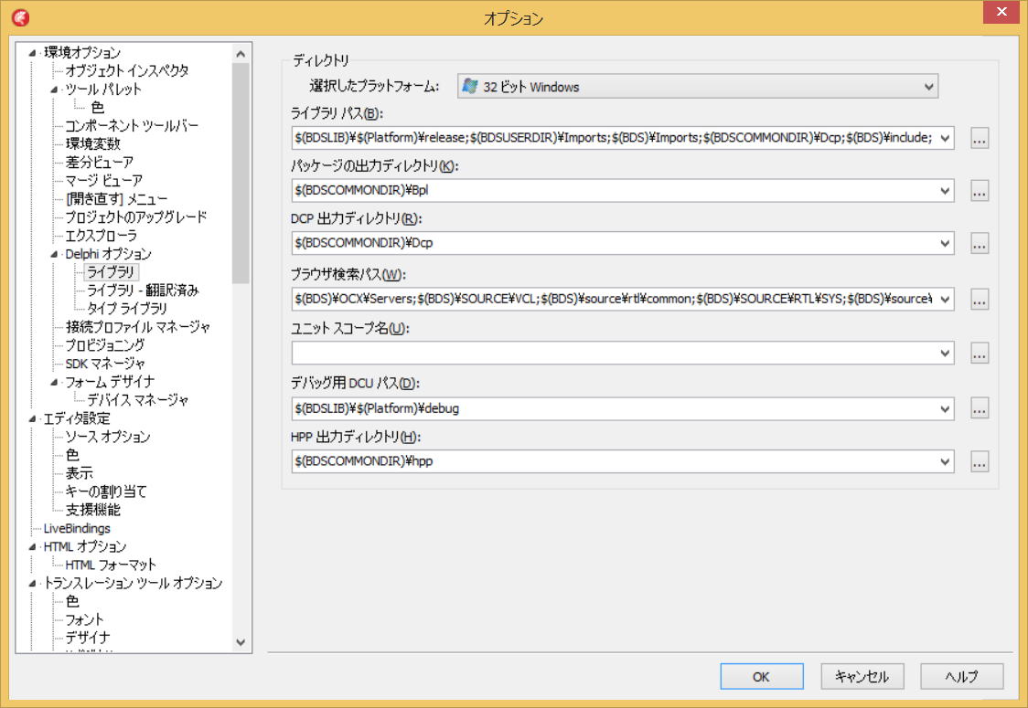Select マージ ビューア tree item
This screenshot has width=1028, height=708.
click(x=103, y=181)
